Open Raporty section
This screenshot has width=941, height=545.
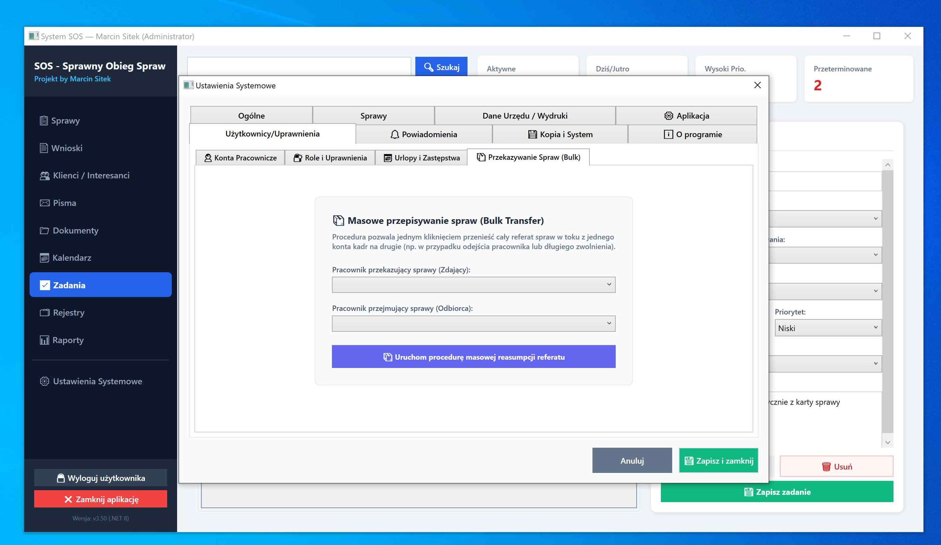point(100,340)
